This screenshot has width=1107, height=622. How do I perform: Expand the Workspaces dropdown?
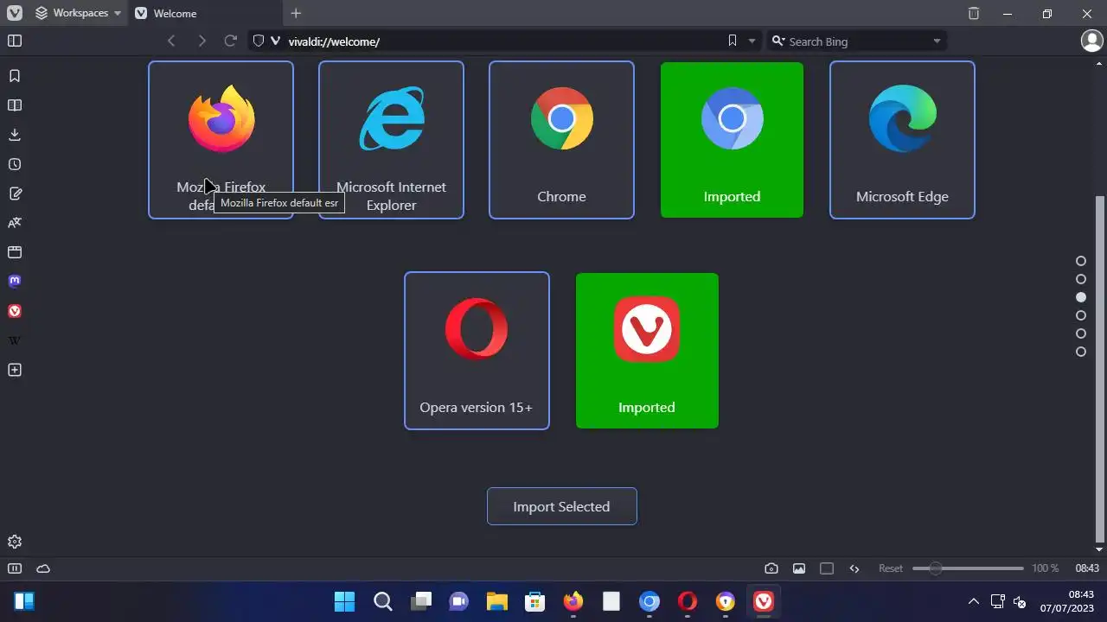pos(78,13)
